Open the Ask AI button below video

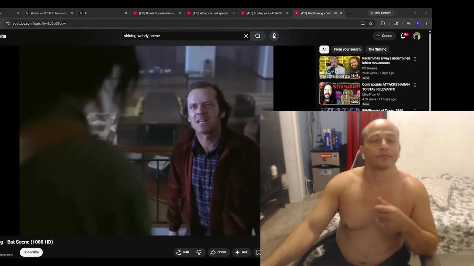click(x=241, y=252)
